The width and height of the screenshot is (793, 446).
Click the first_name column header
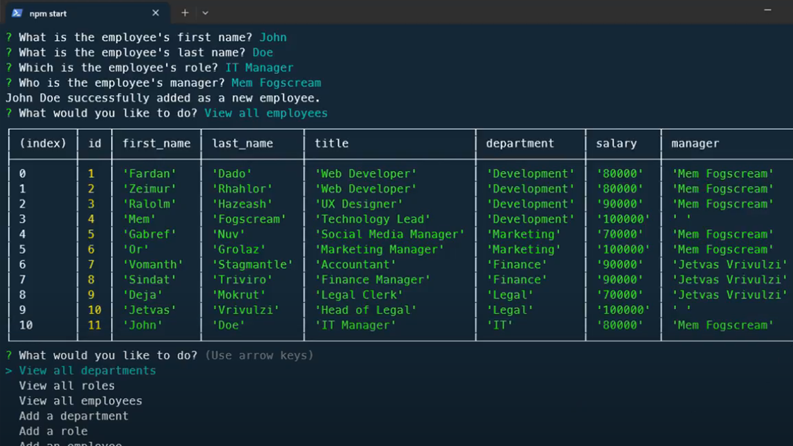click(156, 143)
